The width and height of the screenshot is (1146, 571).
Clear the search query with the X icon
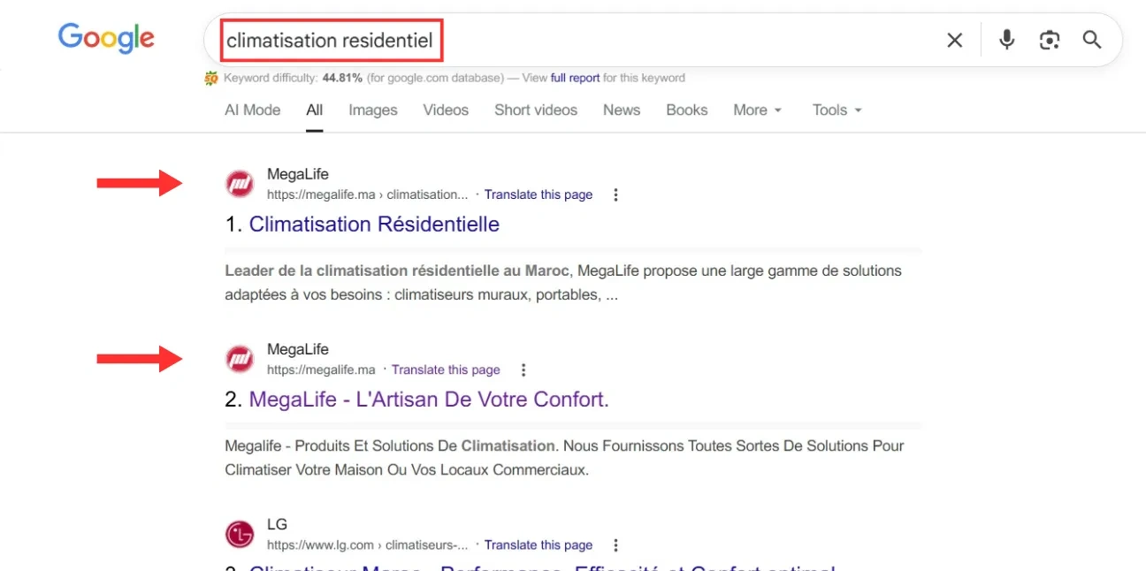click(x=954, y=40)
